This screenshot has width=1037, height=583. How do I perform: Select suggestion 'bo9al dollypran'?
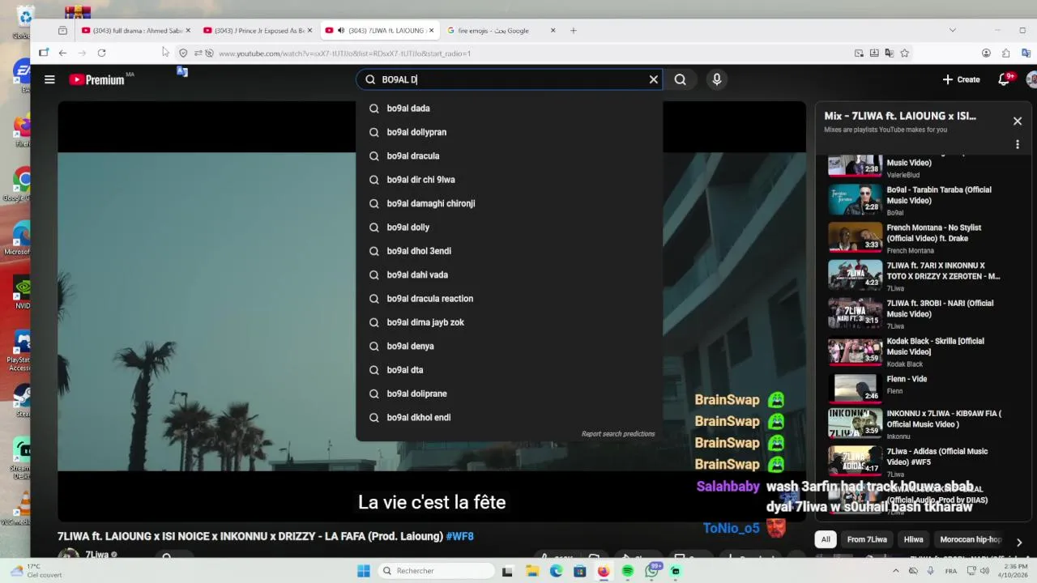509,132
